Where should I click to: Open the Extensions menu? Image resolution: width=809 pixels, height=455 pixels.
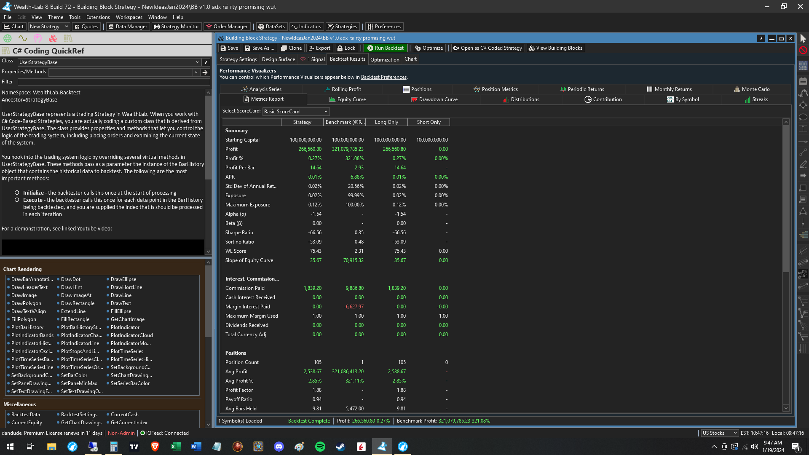(98, 17)
